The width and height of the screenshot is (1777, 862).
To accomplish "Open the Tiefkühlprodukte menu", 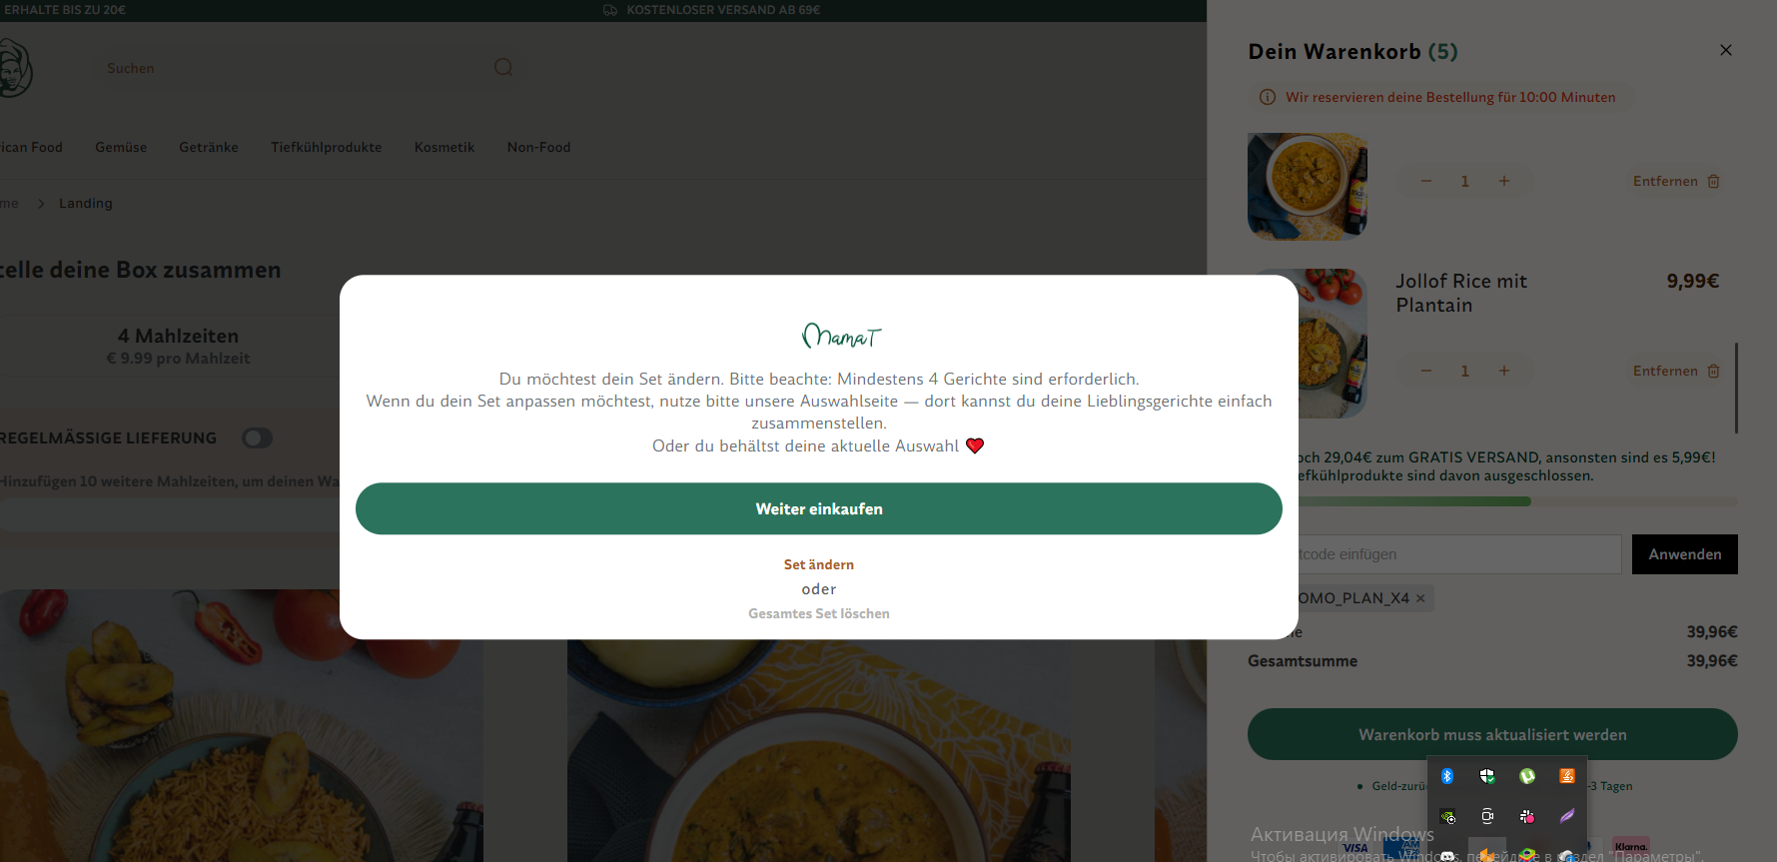I will tap(326, 147).
